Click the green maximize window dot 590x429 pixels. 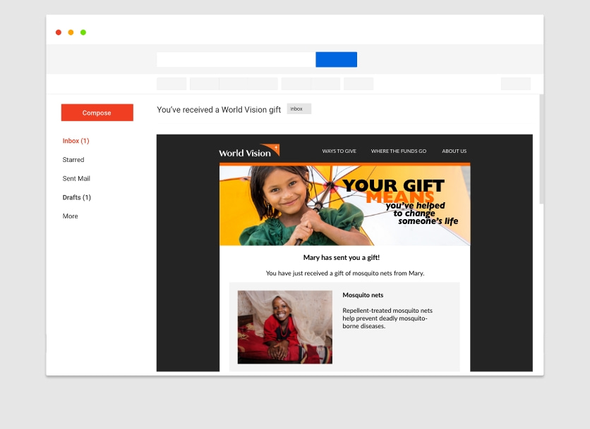tap(83, 32)
